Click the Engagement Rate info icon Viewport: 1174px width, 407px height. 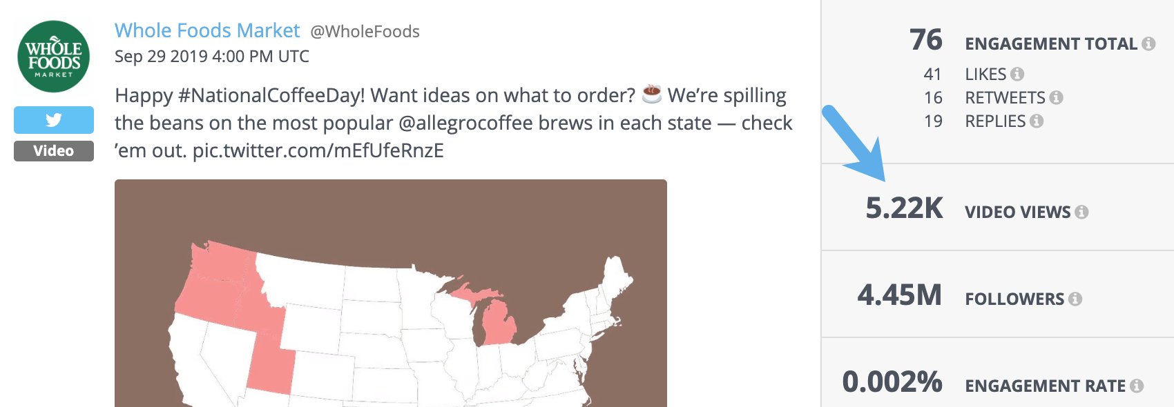[1137, 386]
